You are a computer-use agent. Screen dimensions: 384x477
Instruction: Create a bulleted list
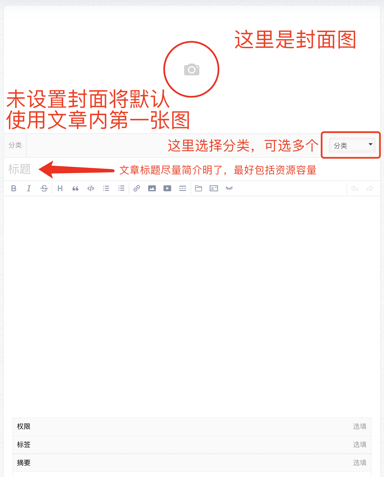click(x=106, y=188)
